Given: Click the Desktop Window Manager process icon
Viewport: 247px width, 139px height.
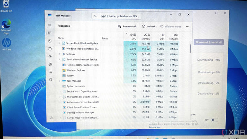Looking at the screenshot, I should click(x=64, y=113).
